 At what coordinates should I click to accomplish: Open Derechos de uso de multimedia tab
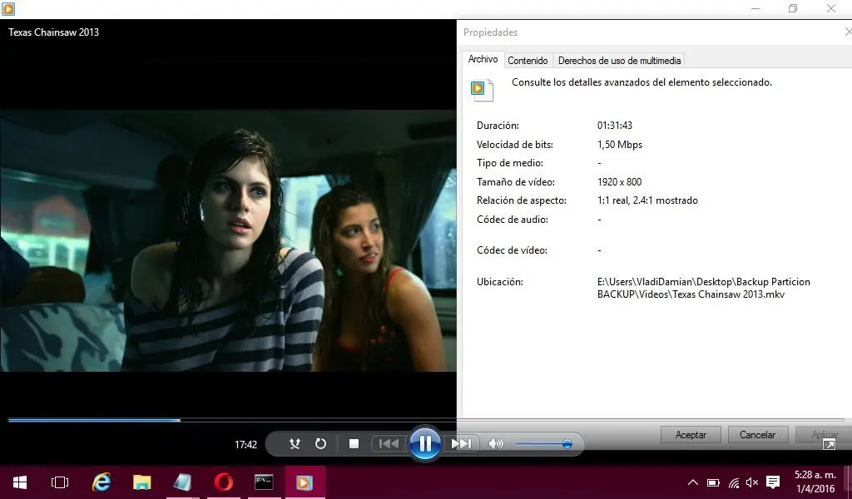coord(619,60)
